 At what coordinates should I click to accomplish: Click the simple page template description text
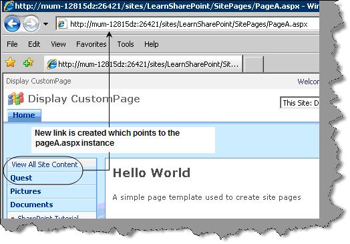coord(206,197)
